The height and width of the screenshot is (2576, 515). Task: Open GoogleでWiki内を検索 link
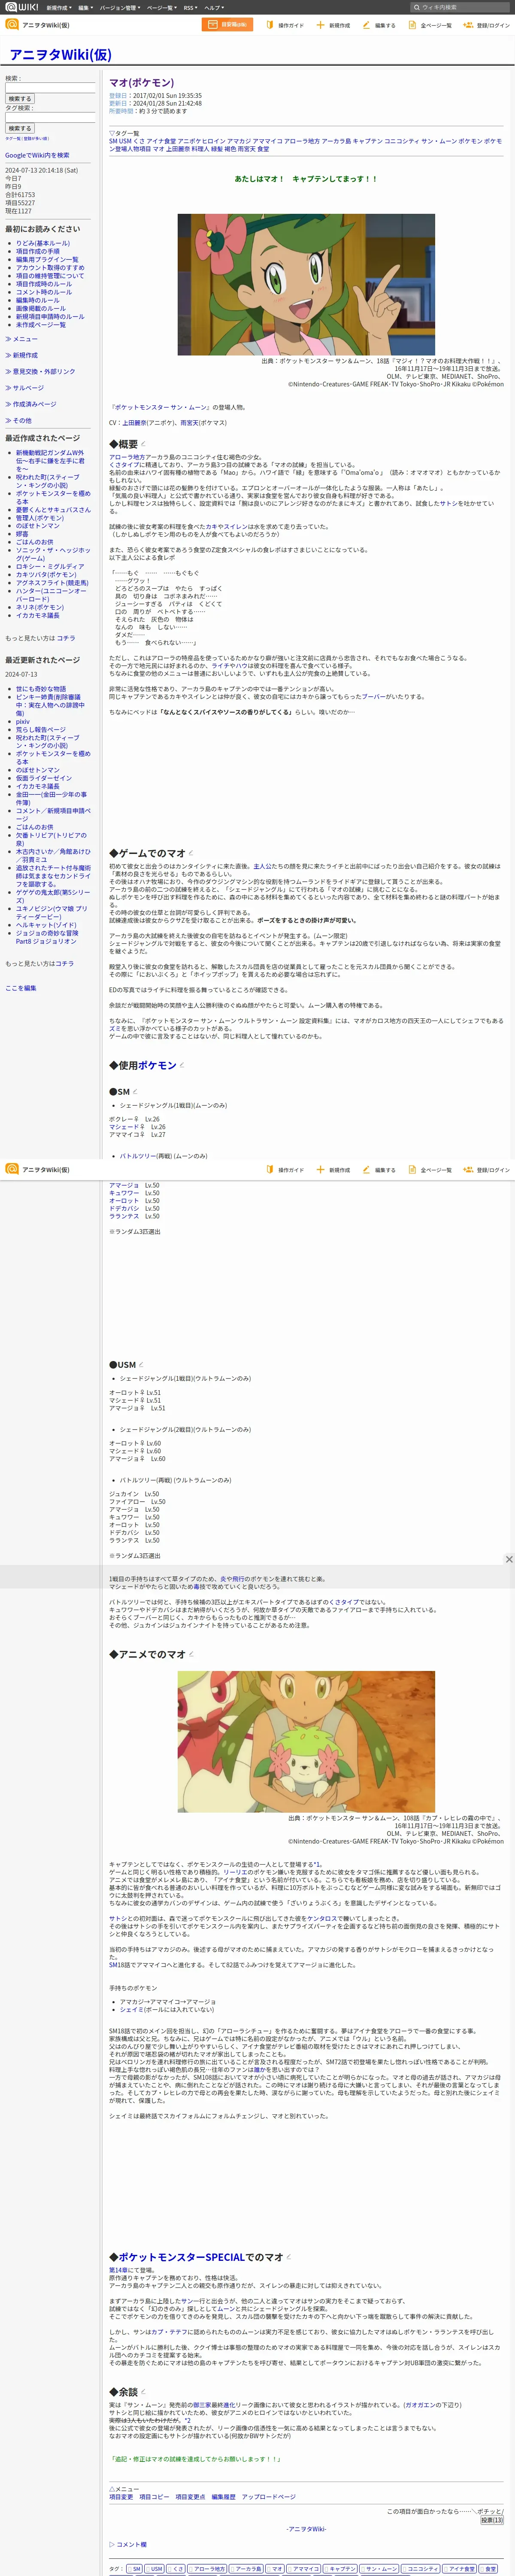tap(37, 155)
